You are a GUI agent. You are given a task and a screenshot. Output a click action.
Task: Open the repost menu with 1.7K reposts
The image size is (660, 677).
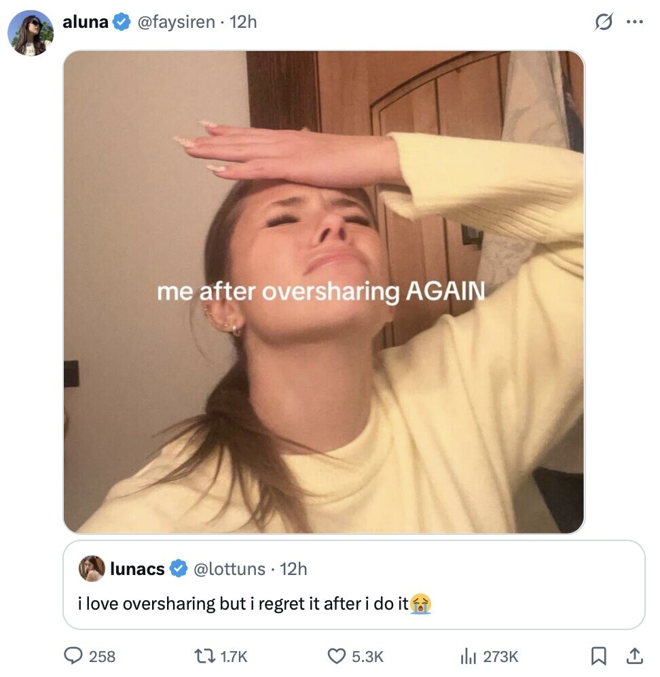click(204, 656)
